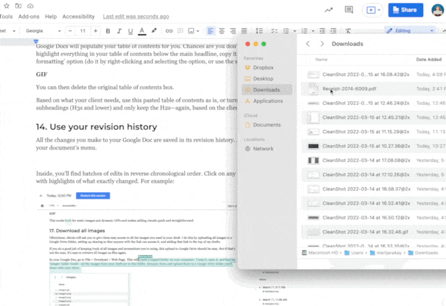Open the font dropdown showing Georgia
The height and width of the screenshot is (306, 446).
coord(42,31)
